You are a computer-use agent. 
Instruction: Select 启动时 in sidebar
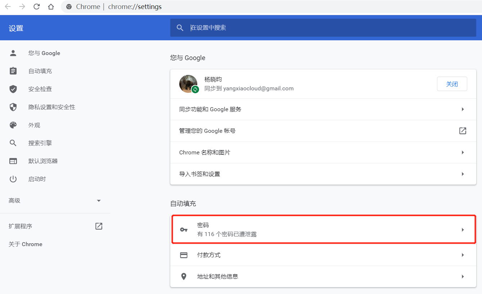pyautogui.click(x=37, y=179)
